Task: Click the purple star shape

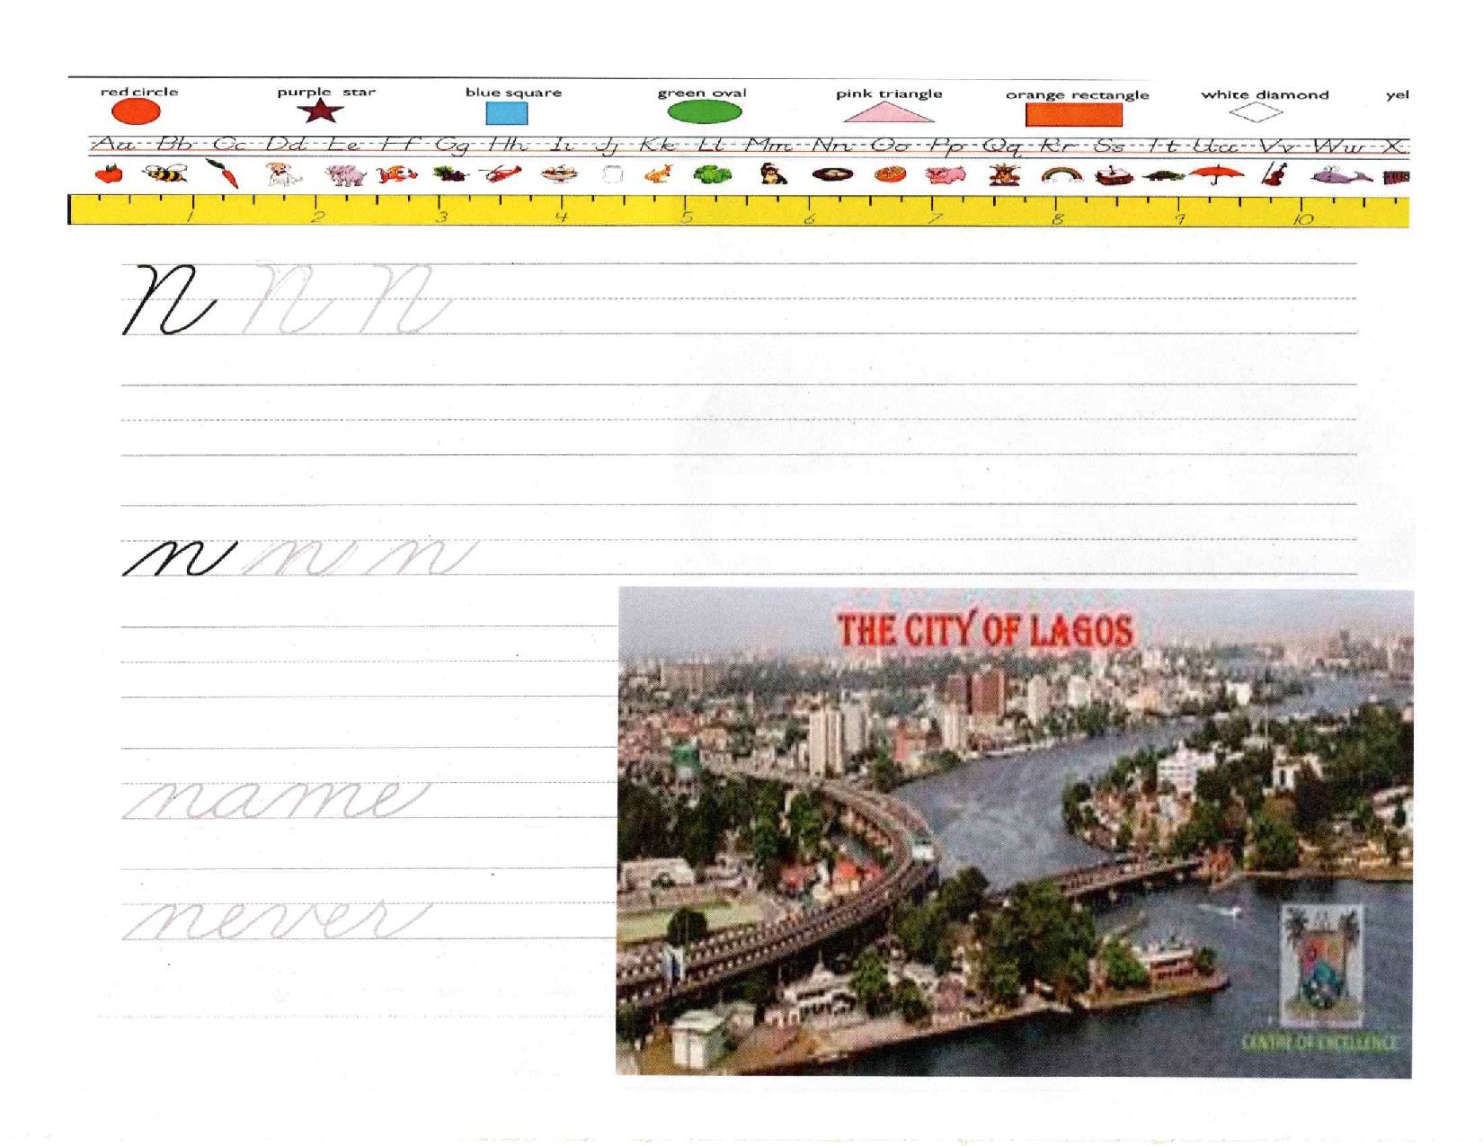Action: click(321, 111)
